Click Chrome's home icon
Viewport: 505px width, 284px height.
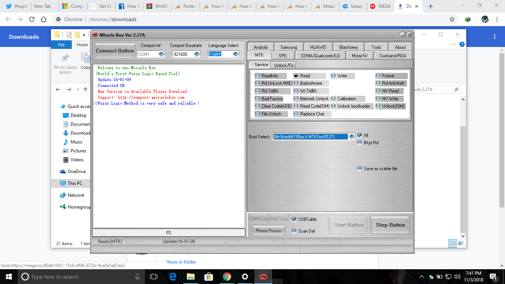pos(44,19)
